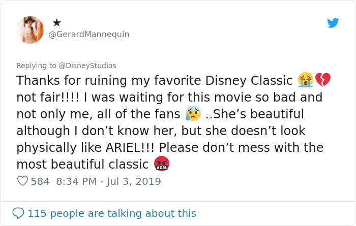The height and width of the screenshot is (226, 356).
Task: Visit the @DisneyStudios mention link
Action: 87,66
